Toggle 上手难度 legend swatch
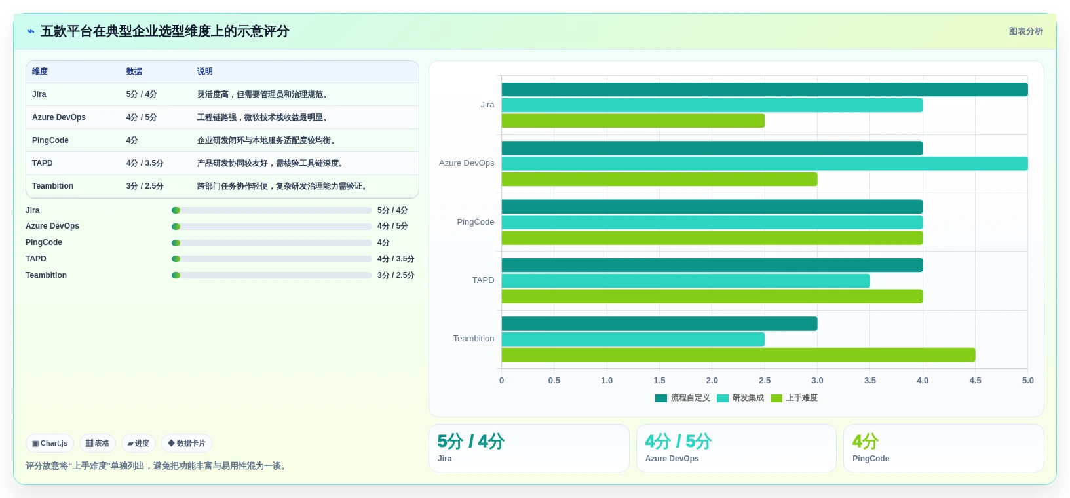 [x=776, y=398]
